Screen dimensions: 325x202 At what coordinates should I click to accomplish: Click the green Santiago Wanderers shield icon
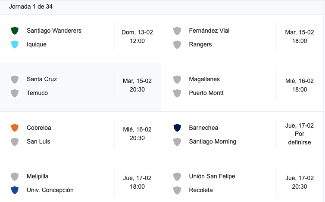tap(15, 31)
